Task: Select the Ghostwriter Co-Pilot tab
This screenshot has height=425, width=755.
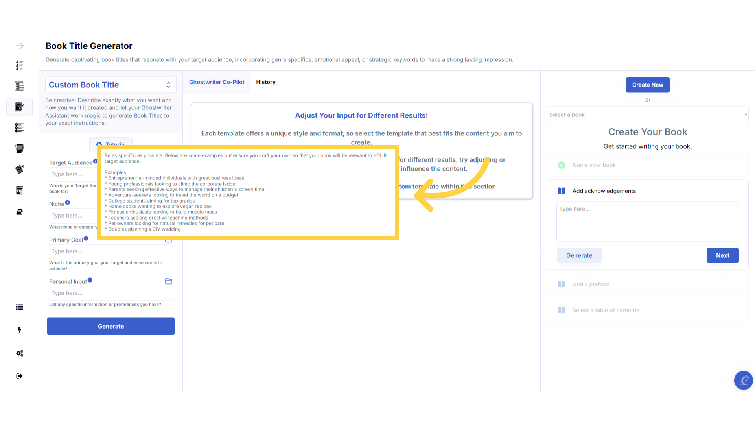Action: pyautogui.click(x=217, y=82)
